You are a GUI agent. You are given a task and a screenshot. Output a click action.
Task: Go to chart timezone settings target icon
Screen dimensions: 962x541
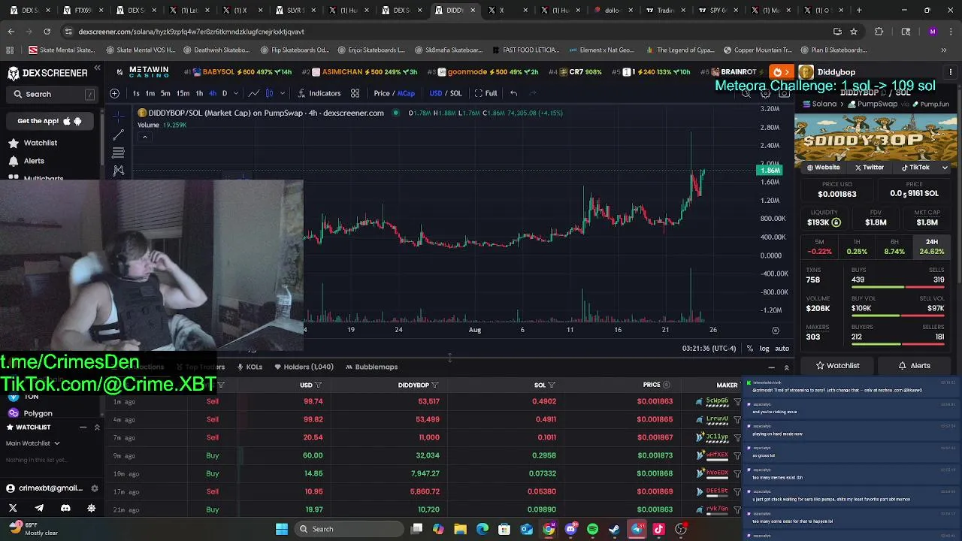tap(776, 330)
